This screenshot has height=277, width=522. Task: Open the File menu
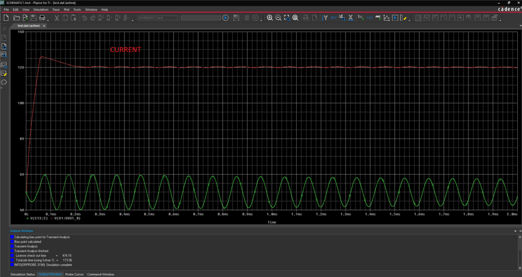6,10
